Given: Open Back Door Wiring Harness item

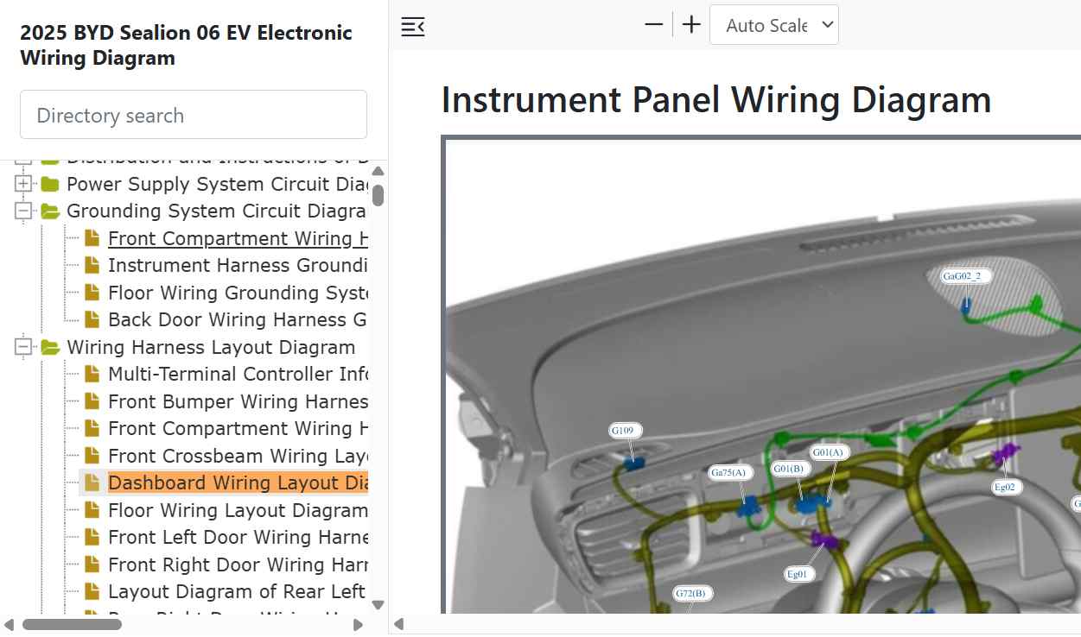Looking at the screenshot, I should [238, 319].
